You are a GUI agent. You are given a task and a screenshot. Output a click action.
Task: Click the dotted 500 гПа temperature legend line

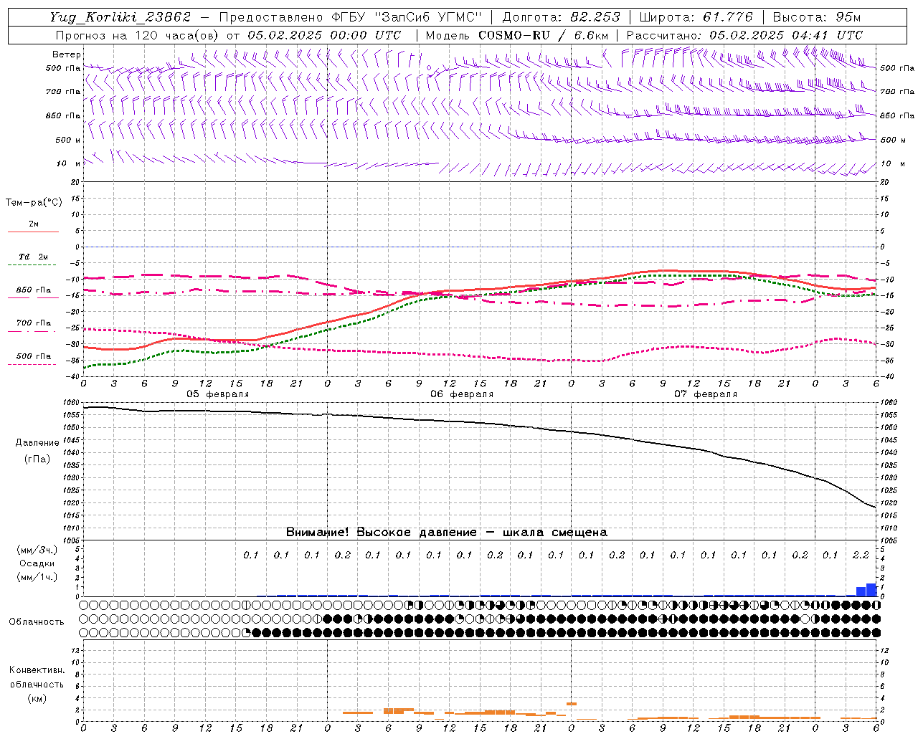(33, 364)
